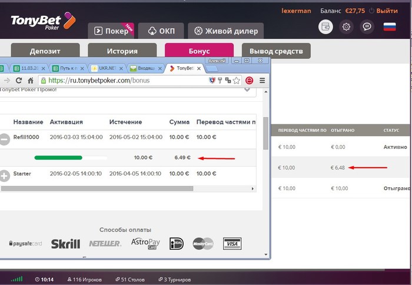The image size is (412, 285).
Task: Click the ОТЫГРАНО column header
Action: pyautogui.click(x=343, y=130)
